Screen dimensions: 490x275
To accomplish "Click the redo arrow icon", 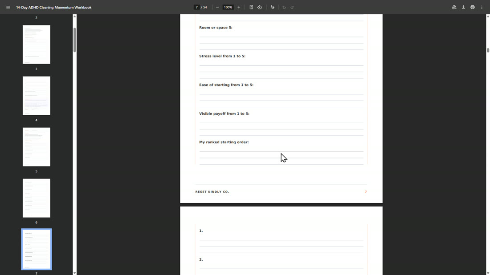I will click(292, 7).
